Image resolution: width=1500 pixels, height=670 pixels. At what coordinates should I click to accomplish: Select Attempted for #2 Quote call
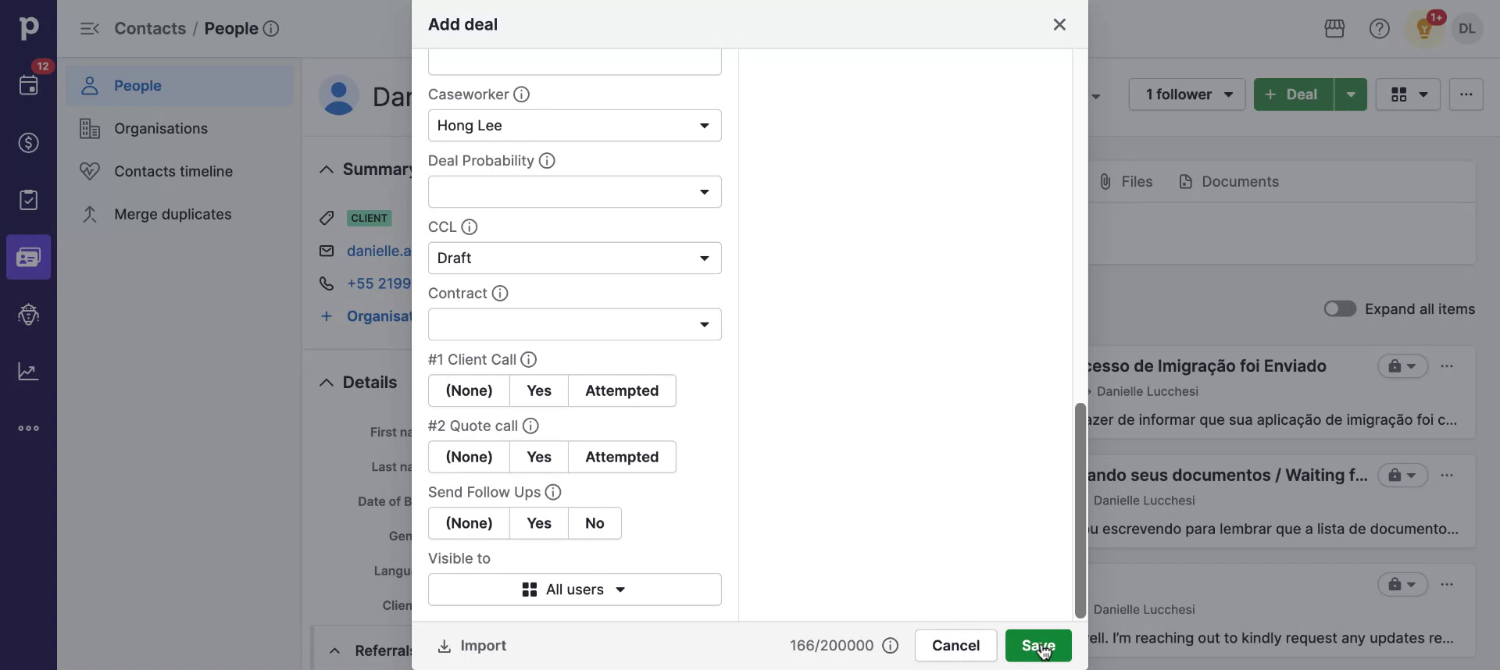tap(622, 457)
